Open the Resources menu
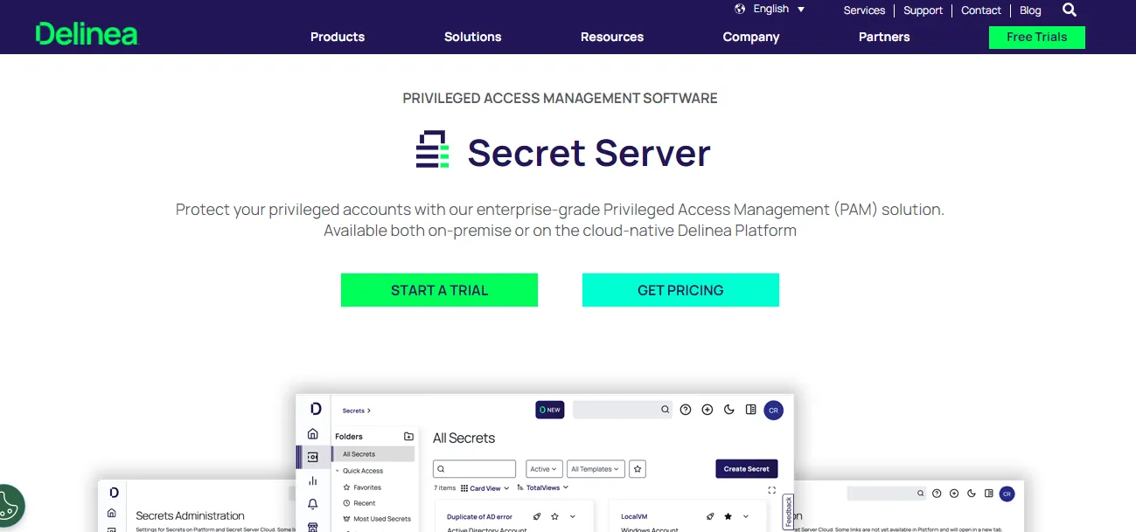The width and height of the screenshot is (1136, 532). (x=612, y=37)
